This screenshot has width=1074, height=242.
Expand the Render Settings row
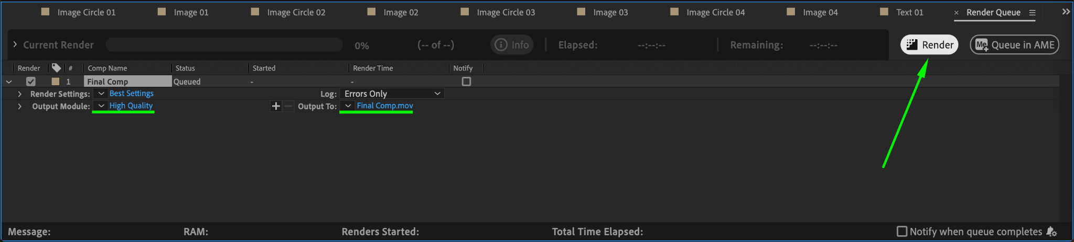(x=19, y=94)
